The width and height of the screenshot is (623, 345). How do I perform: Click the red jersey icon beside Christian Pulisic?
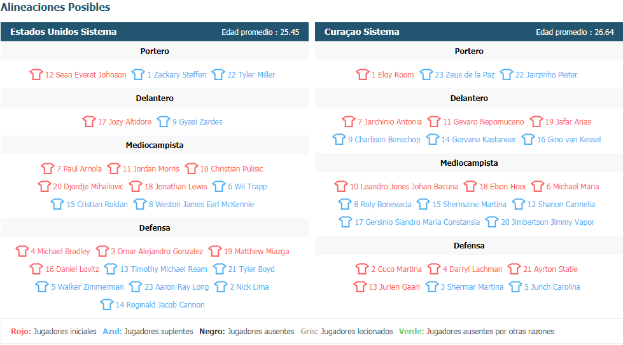tap(191, 168)
